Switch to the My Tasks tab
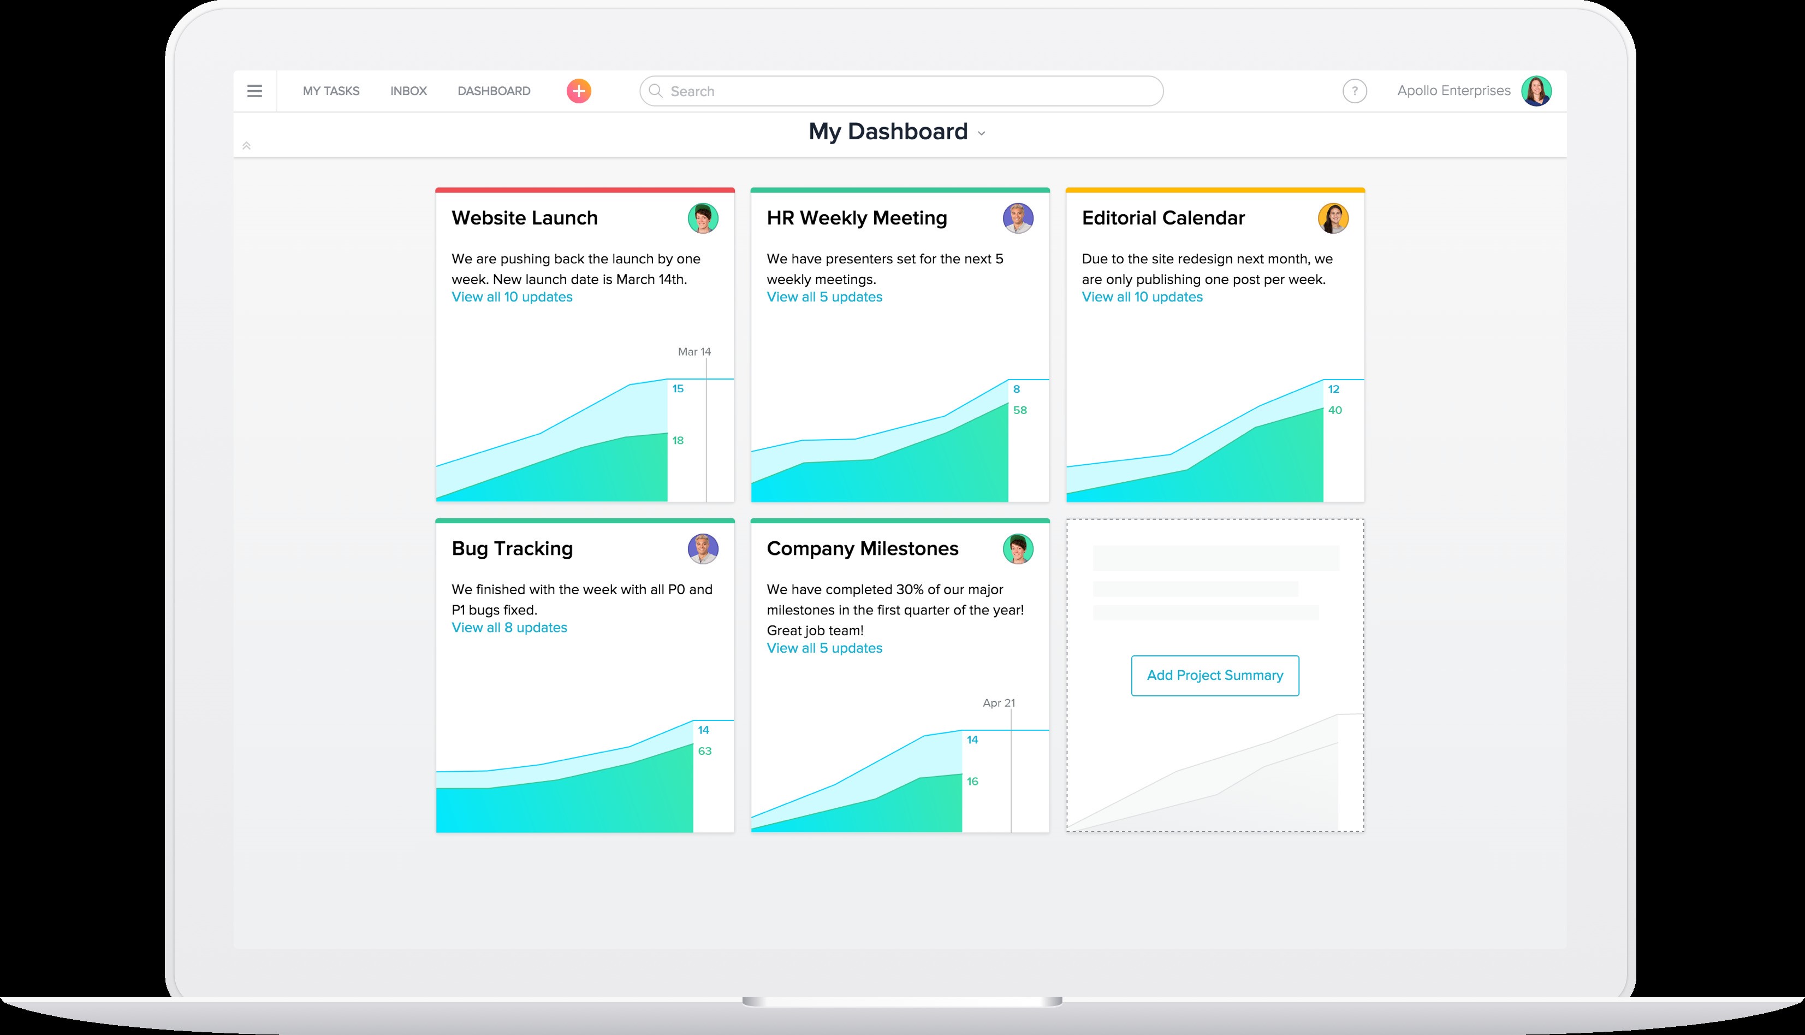Screen dimensions: 1805x1035 click(331, 91)
